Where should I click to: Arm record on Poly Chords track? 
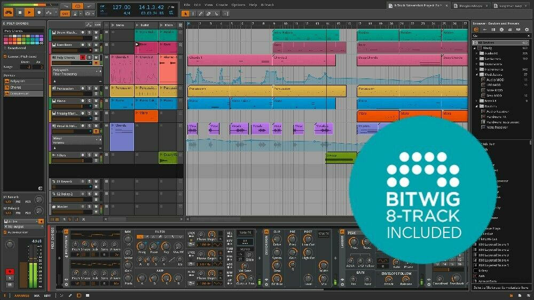(83, 57)
